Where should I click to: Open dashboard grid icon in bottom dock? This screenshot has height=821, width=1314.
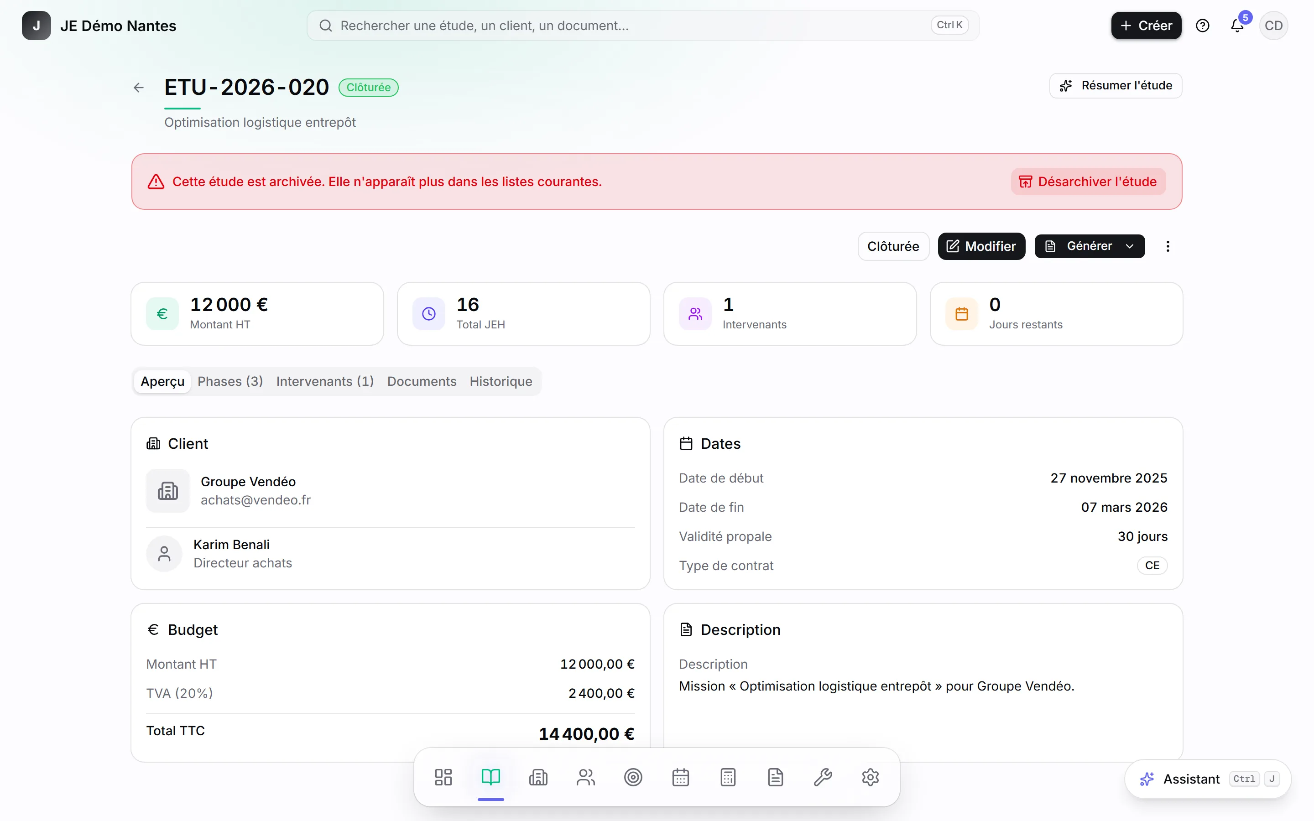coord(443,777)
